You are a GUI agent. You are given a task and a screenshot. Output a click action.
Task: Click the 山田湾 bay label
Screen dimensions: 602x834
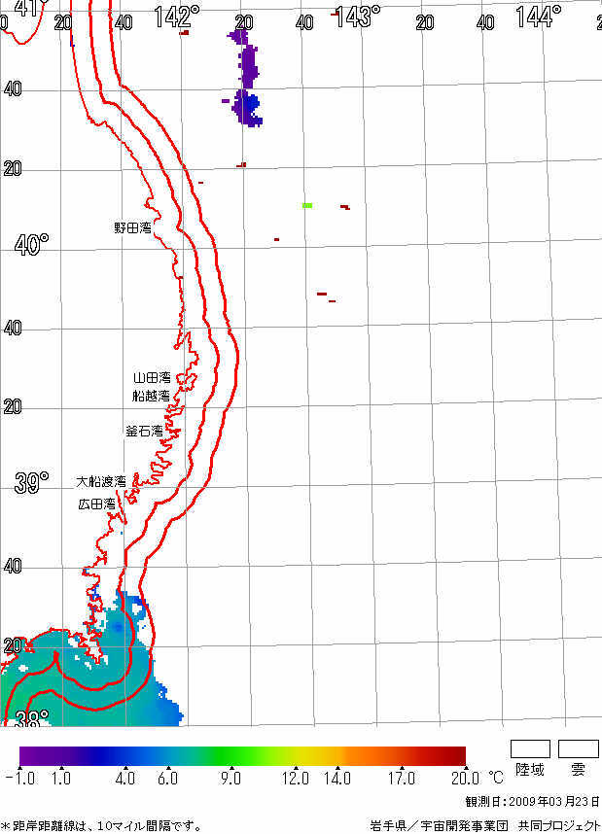click(x=152, y=378)
